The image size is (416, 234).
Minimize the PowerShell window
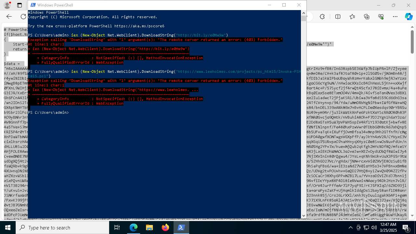pos(269,5)
